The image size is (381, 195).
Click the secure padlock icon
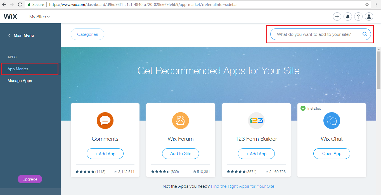click(x=29, y=4)
